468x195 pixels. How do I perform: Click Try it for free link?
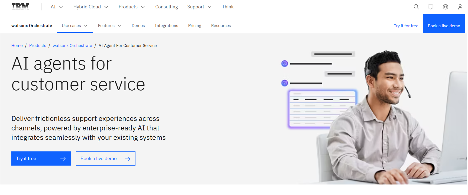[x=406, y=26]
